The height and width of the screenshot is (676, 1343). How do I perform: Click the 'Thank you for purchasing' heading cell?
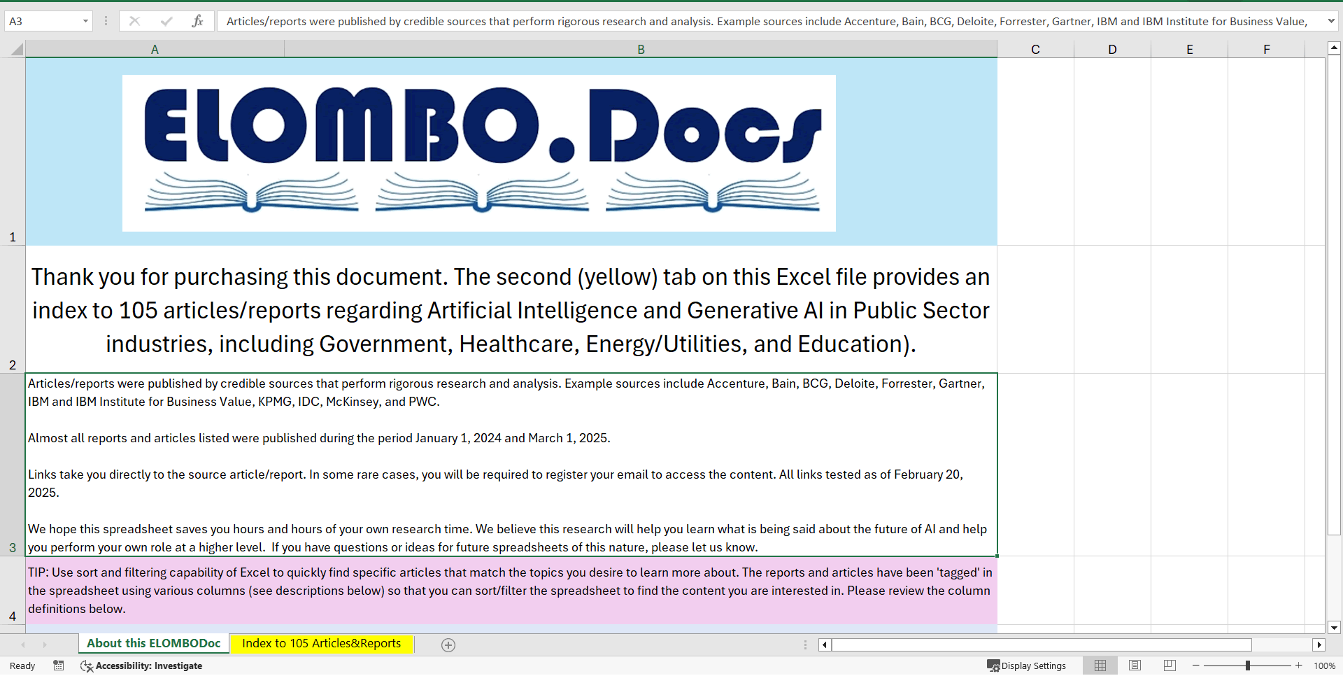coord(511,310)
